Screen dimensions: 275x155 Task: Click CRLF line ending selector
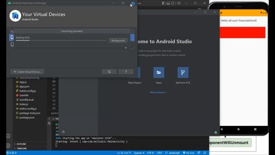coord(159,153)
